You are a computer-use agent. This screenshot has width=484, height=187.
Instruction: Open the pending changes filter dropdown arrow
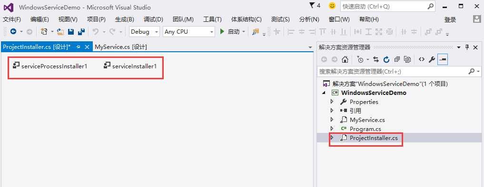368,59
